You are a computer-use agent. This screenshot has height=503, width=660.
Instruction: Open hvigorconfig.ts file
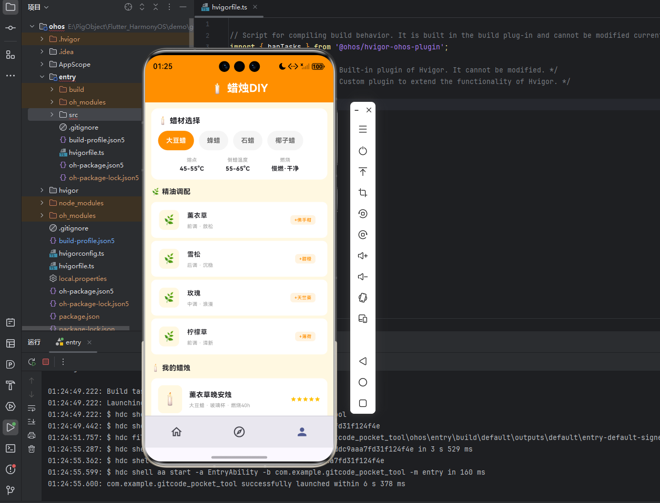(82, 253)
